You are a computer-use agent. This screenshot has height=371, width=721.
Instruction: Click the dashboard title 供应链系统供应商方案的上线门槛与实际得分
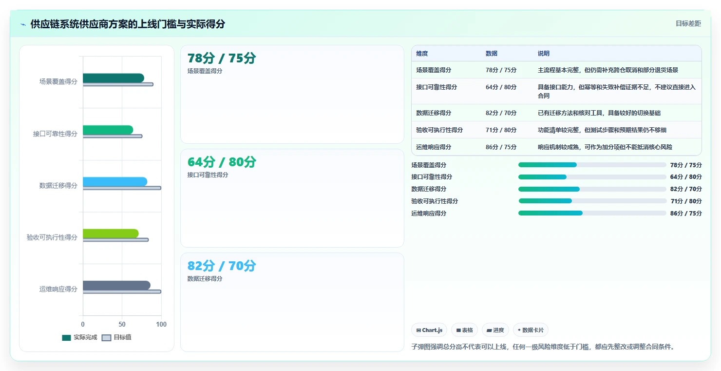128,24
